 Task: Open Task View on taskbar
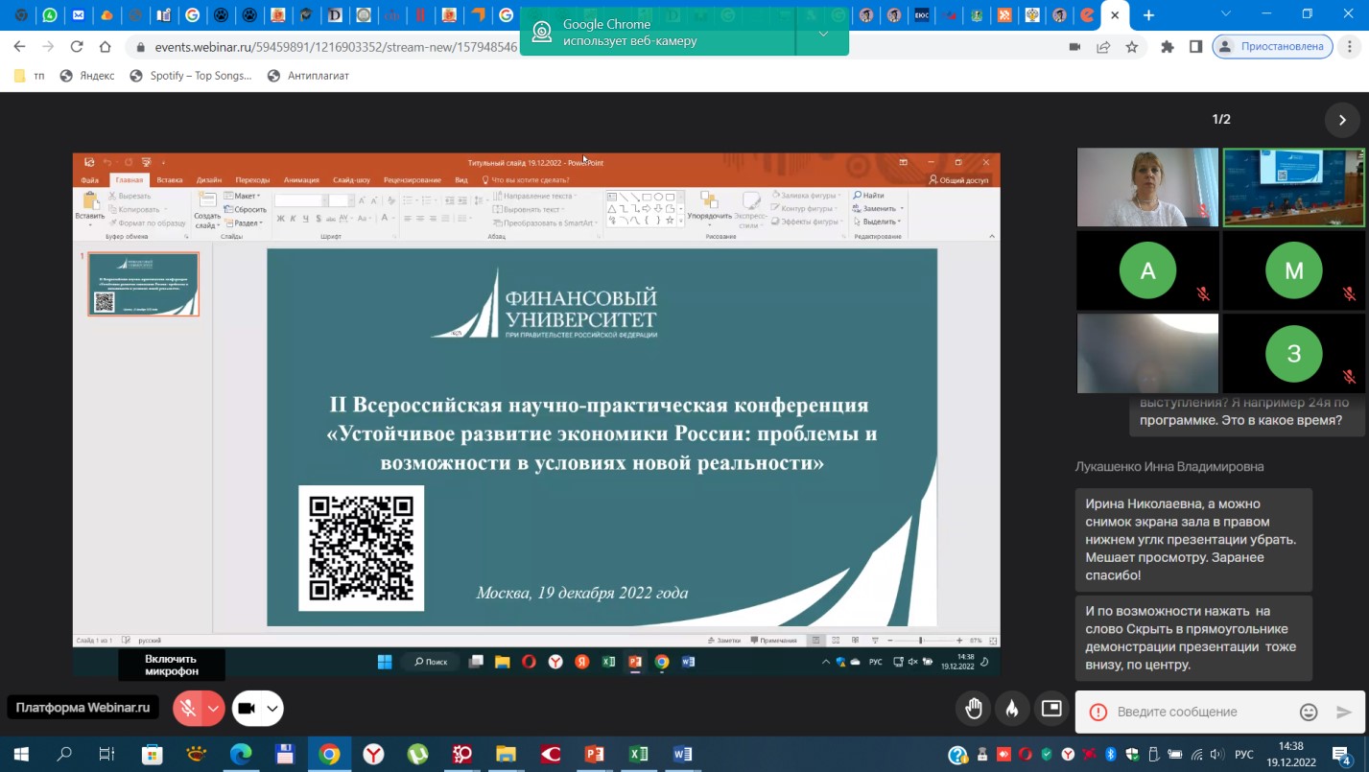pyautogui.click(x=107, y=755)
